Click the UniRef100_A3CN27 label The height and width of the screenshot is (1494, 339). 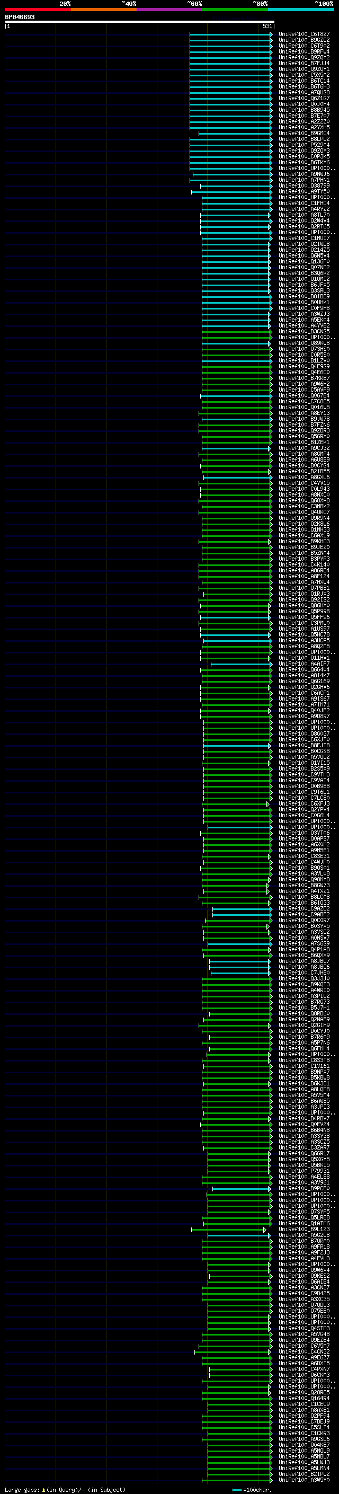304,1287
